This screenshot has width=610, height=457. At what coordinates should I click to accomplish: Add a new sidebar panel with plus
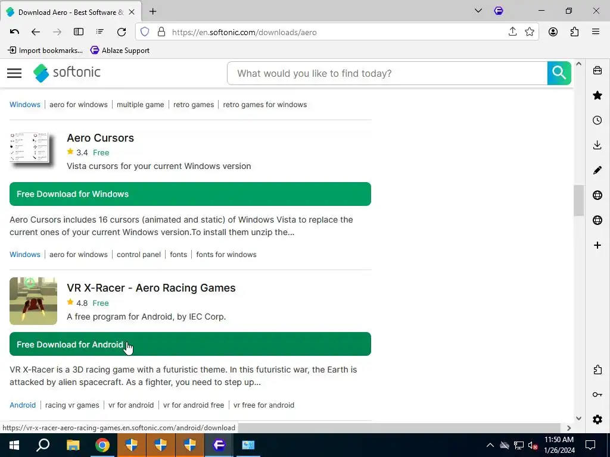[x=597, y=245]
